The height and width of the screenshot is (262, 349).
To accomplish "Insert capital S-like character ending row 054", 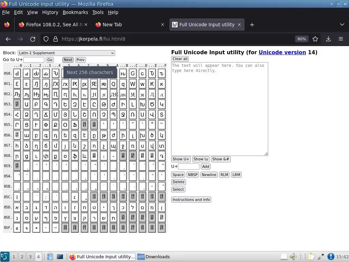I will [x=162, y=115].
